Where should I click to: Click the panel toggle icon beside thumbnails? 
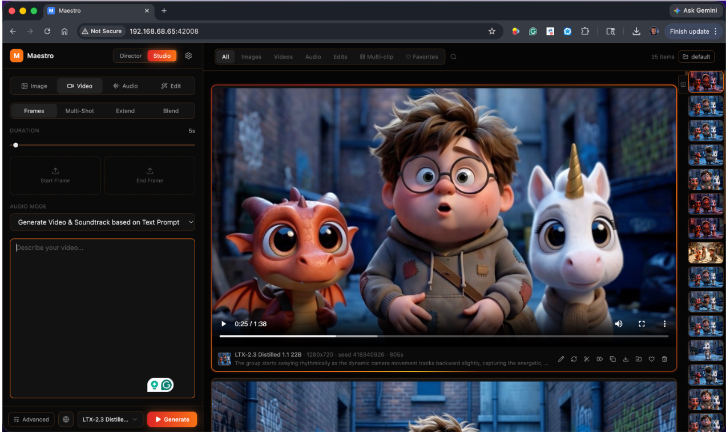(x=683, y=85)
